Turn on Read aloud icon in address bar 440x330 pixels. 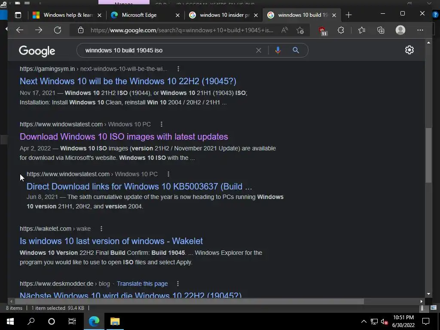click(284, 30)
